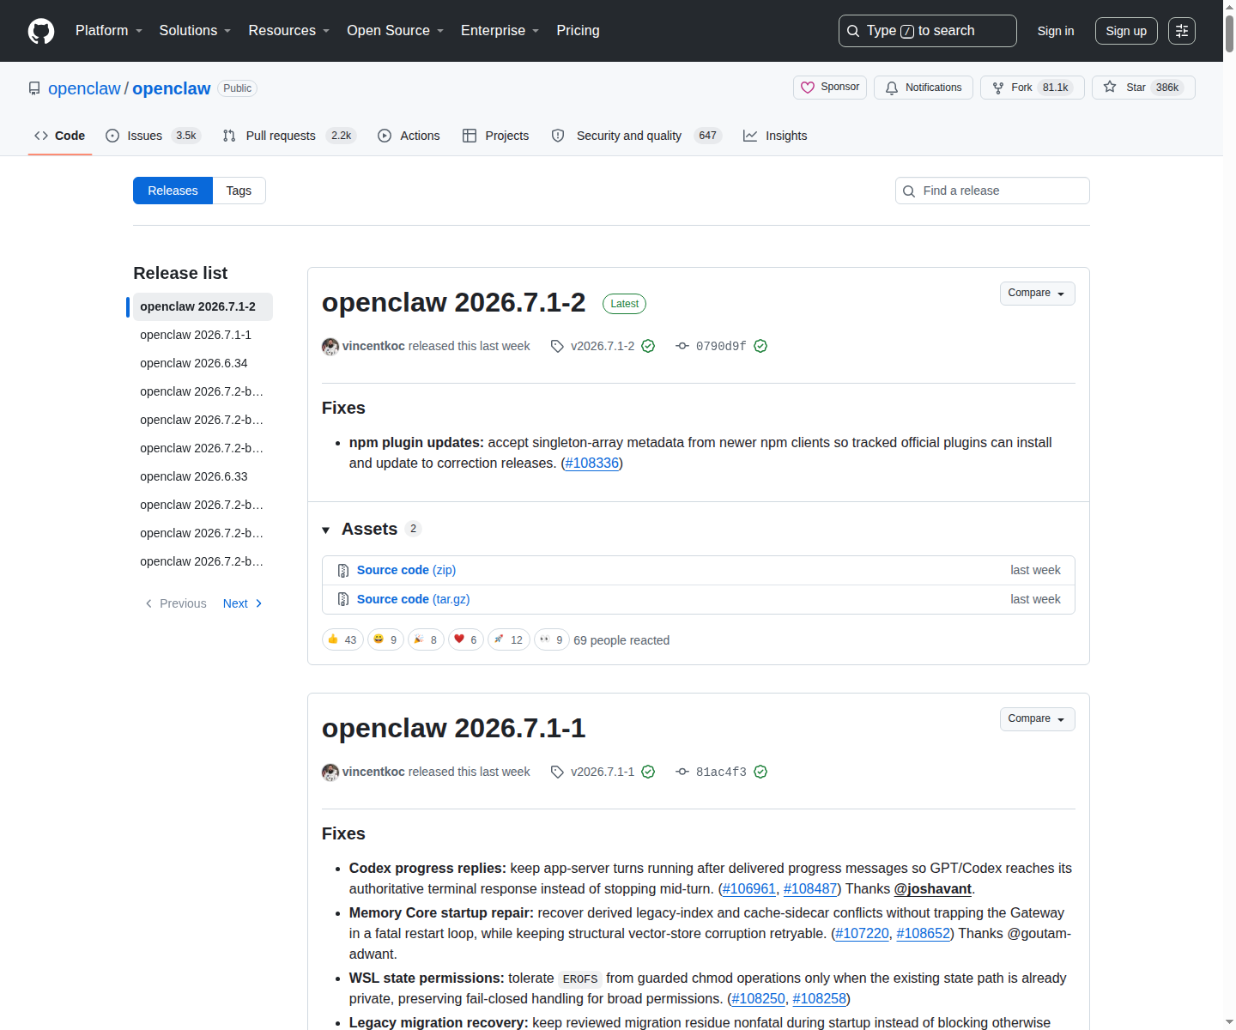Click the Notifications bell button

(924, 88)
